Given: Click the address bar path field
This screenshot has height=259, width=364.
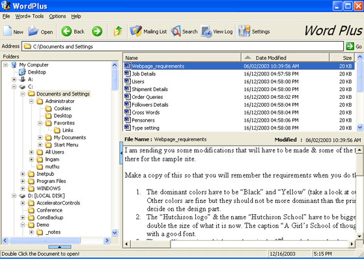Looking at the screenshot, I should [x=182, y=46].
